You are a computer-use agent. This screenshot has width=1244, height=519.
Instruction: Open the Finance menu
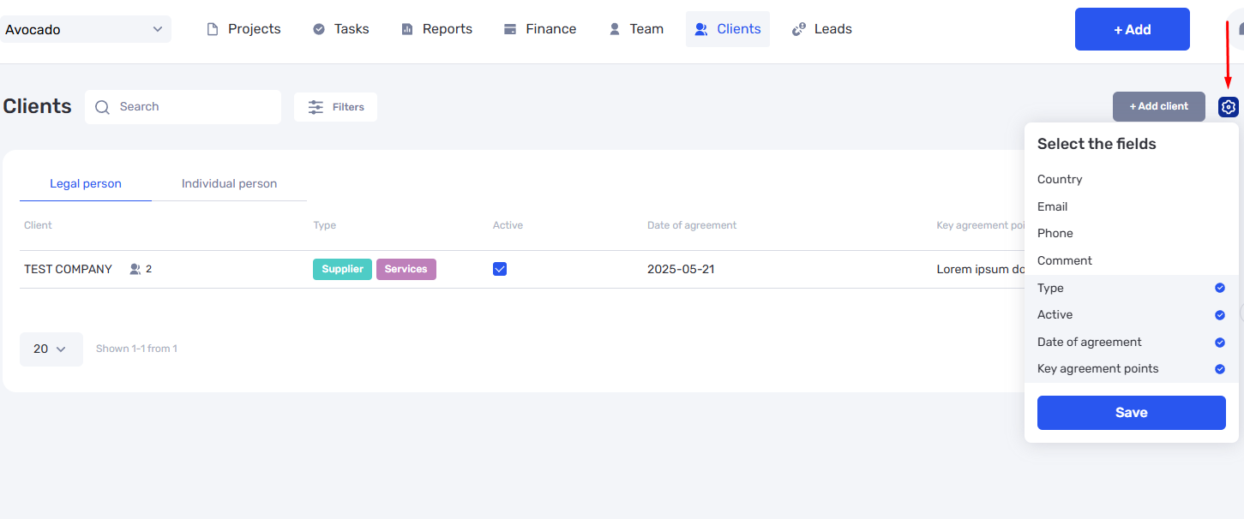pos(540,29)
